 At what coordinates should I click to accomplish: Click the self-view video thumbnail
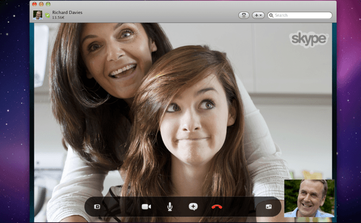click(x=309, y=198)
